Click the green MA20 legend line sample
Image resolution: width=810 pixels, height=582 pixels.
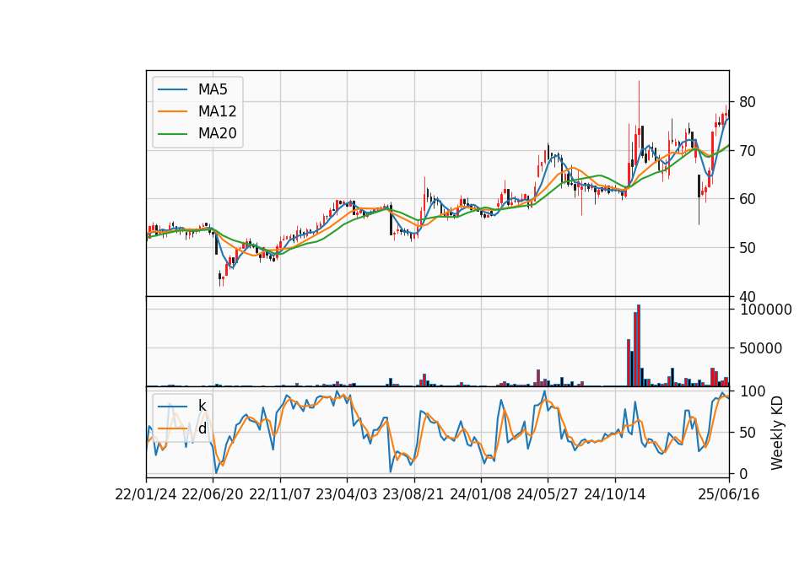[x=172, y=133]
